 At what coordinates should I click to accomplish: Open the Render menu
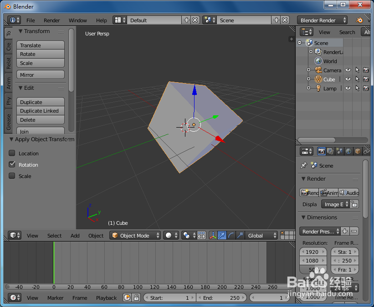tap(52, 20)
